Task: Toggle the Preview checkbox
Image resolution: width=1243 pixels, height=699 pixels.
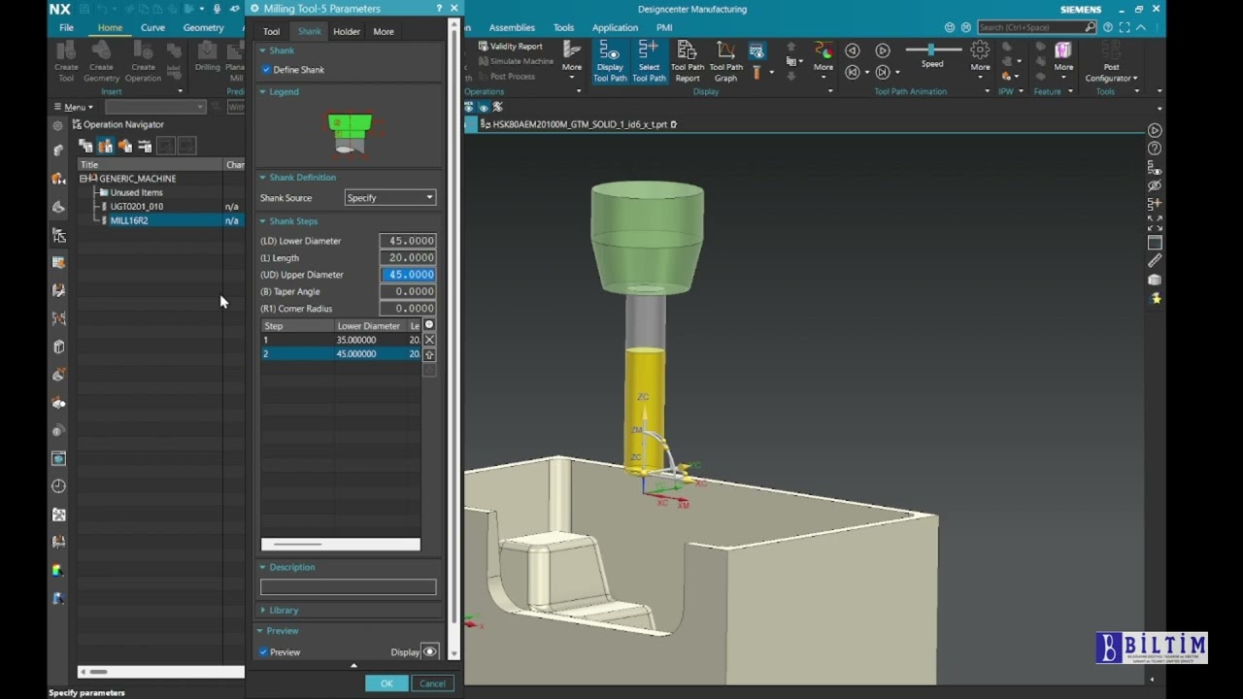Action: [264, 652]
